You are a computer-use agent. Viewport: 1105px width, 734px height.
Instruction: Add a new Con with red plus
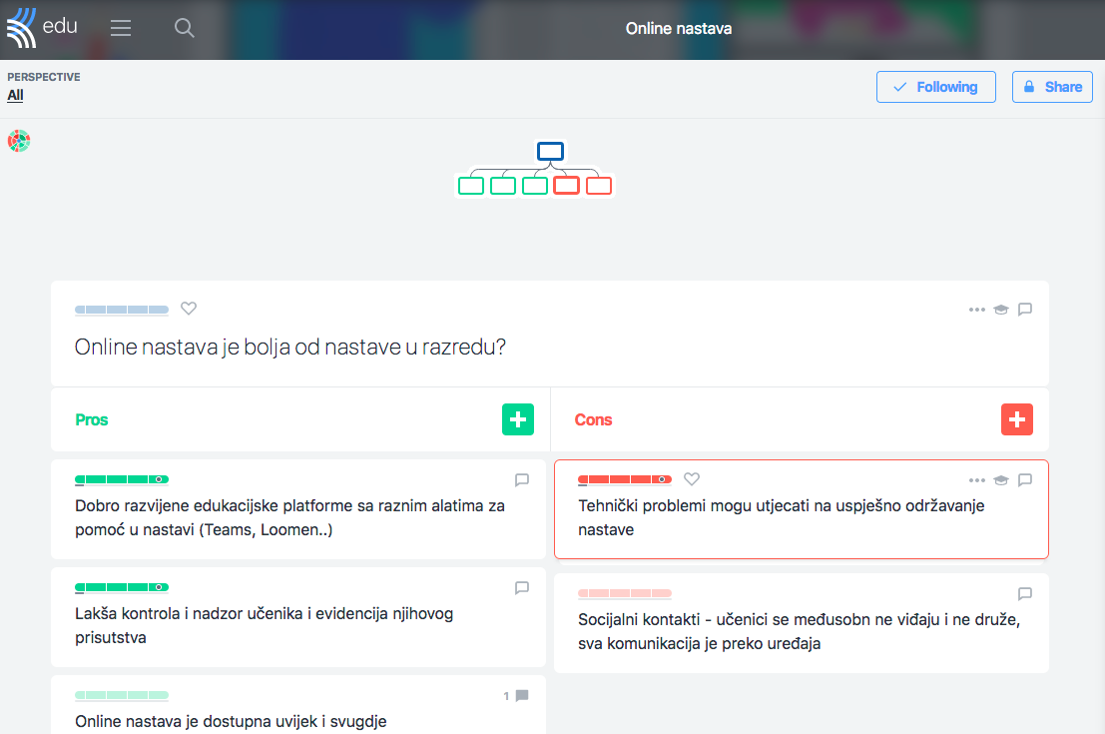tap(1016, 419)
